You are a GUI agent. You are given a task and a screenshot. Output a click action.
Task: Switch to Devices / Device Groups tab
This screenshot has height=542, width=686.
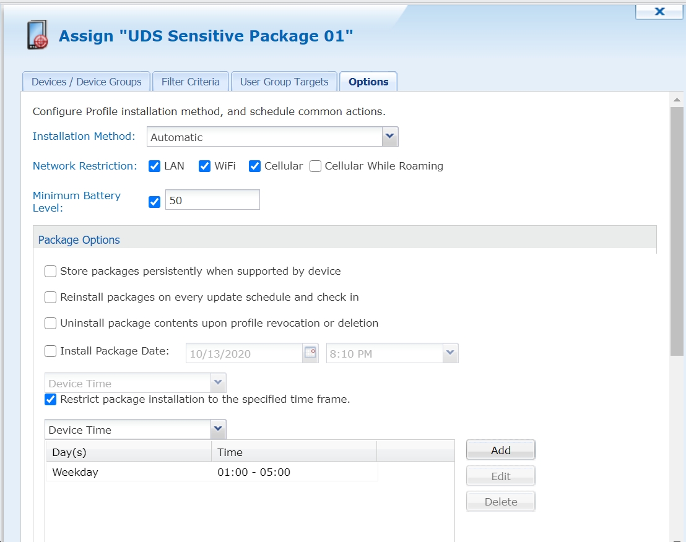point(87,82)
